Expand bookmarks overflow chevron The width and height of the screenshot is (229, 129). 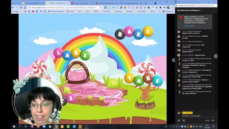tap(160, 11)
